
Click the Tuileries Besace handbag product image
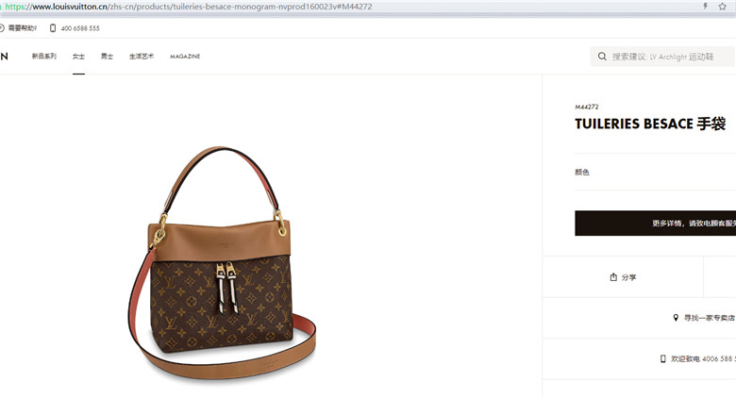pos(222,263)
